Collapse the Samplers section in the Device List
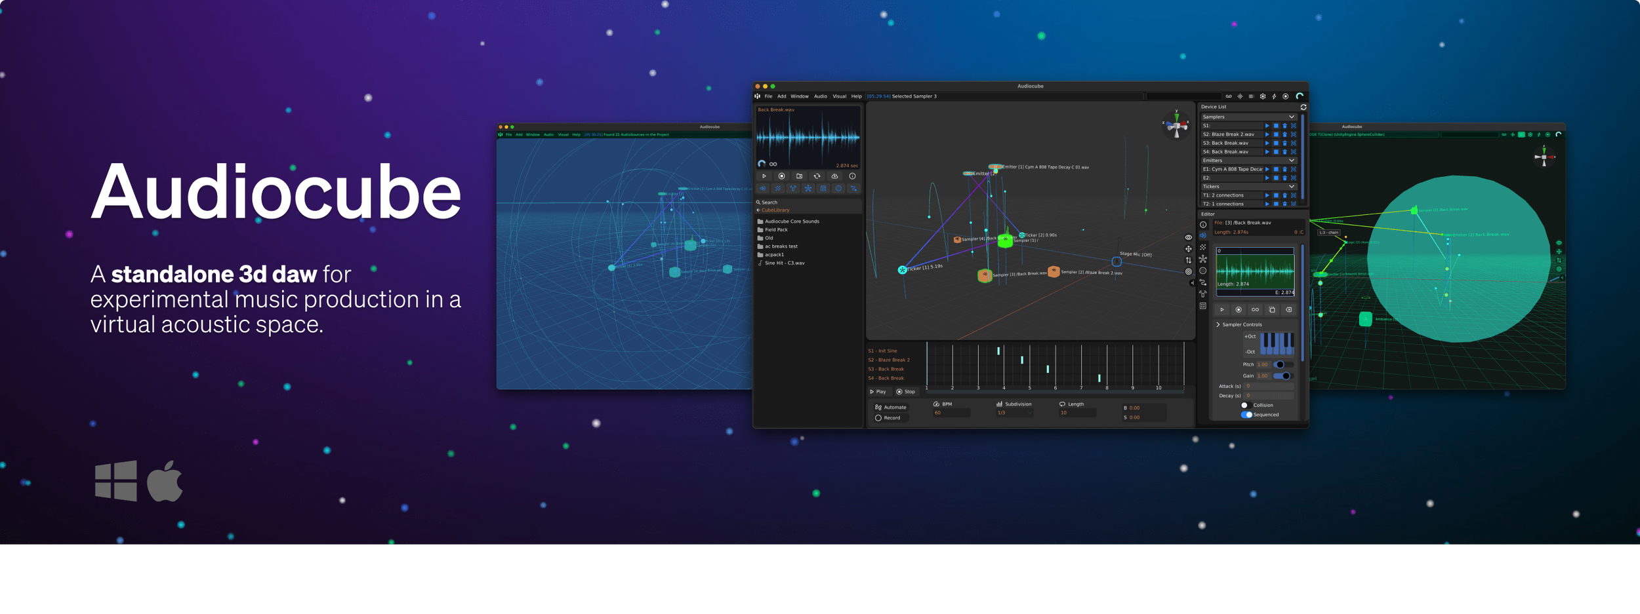1640x614 pixels. 1292,117
